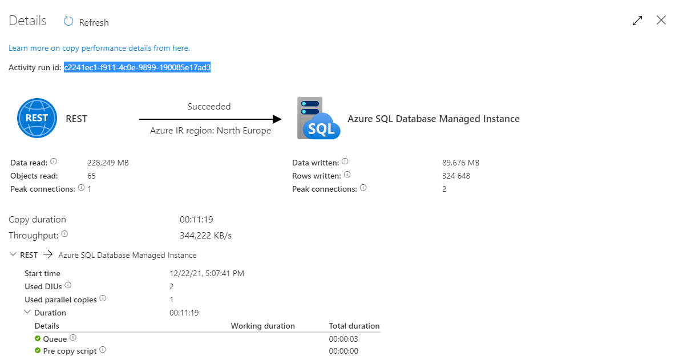This screenshot has height=356, width=679.
Task: Click the Refresh icon beside Details
Action: pyautogui.click(x=67, y=21)
